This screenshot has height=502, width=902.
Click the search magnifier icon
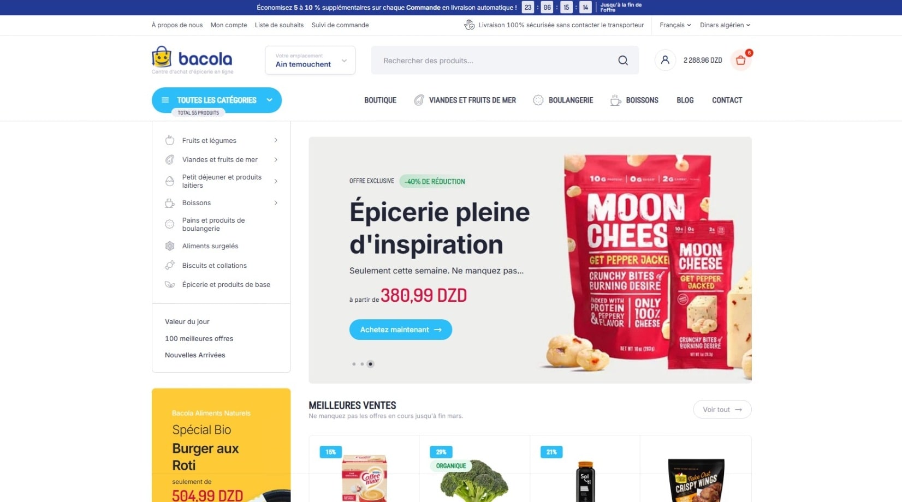[x=623, y=61]
